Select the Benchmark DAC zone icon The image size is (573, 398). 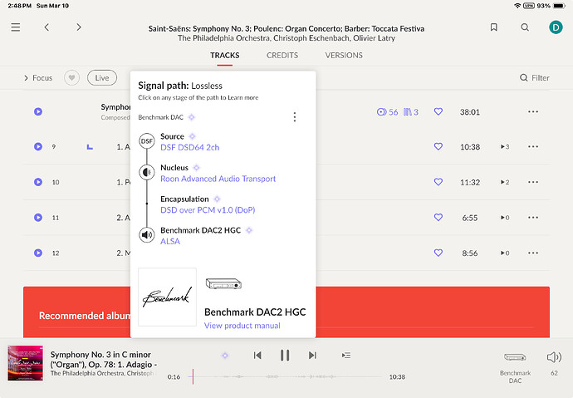click(x=515, y=357)
